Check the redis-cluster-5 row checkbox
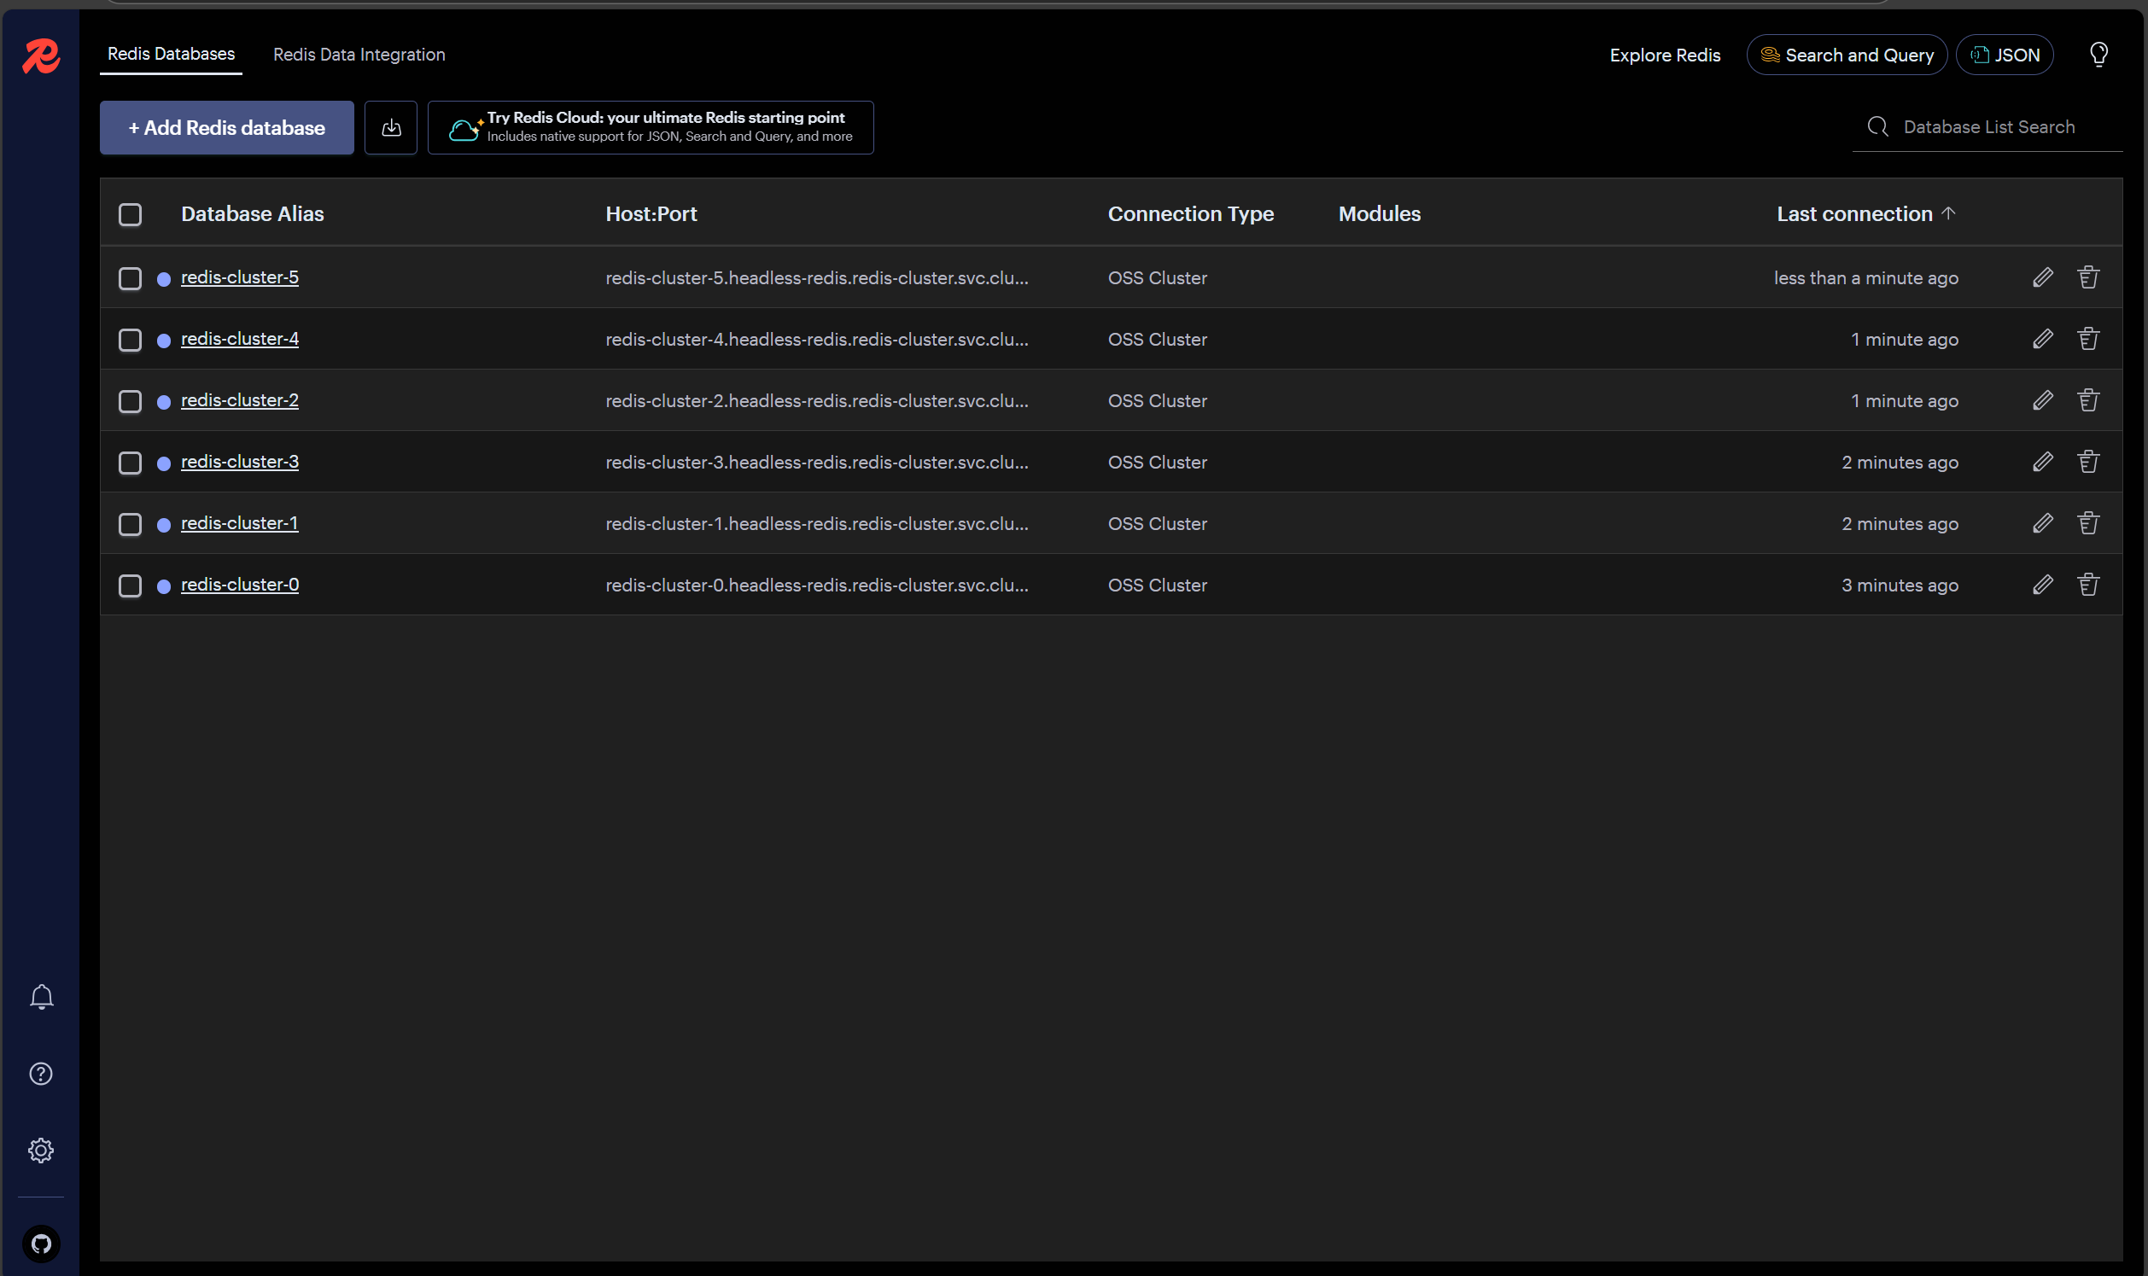The height and width of the screenshot is (1276, 2148). tap(130, 278)
